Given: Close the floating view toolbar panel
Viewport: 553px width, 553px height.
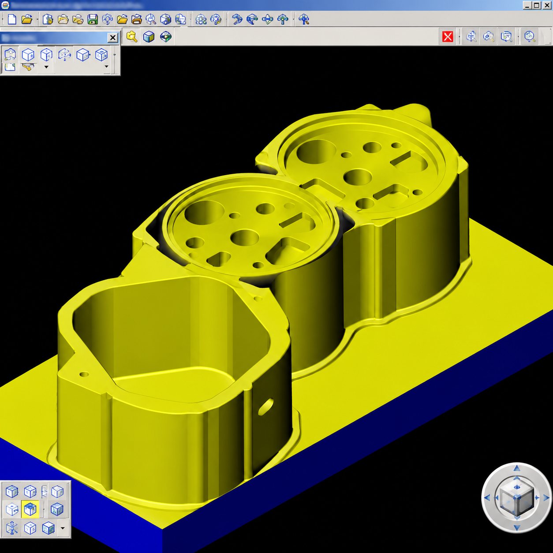Looking at the screenshot, I should pos(113,37).
